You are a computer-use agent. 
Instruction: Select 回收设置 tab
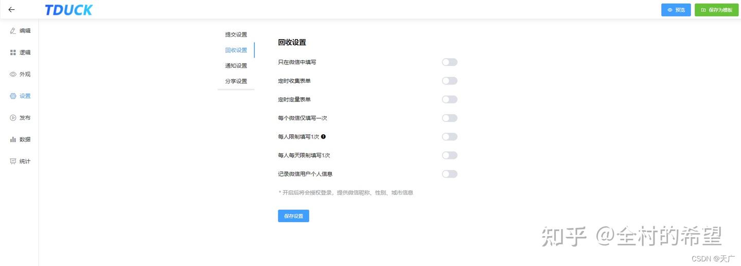pyautogui.click(x=236, y=50)
